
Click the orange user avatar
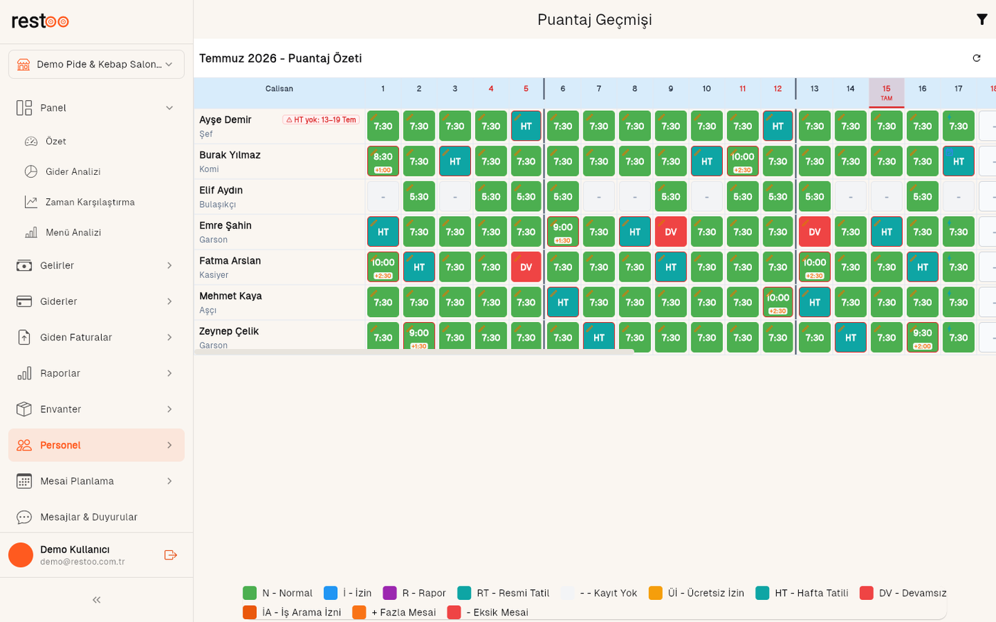21,555
